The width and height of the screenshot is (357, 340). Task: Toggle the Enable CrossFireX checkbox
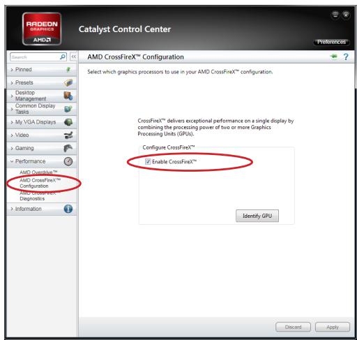point(148,161)
